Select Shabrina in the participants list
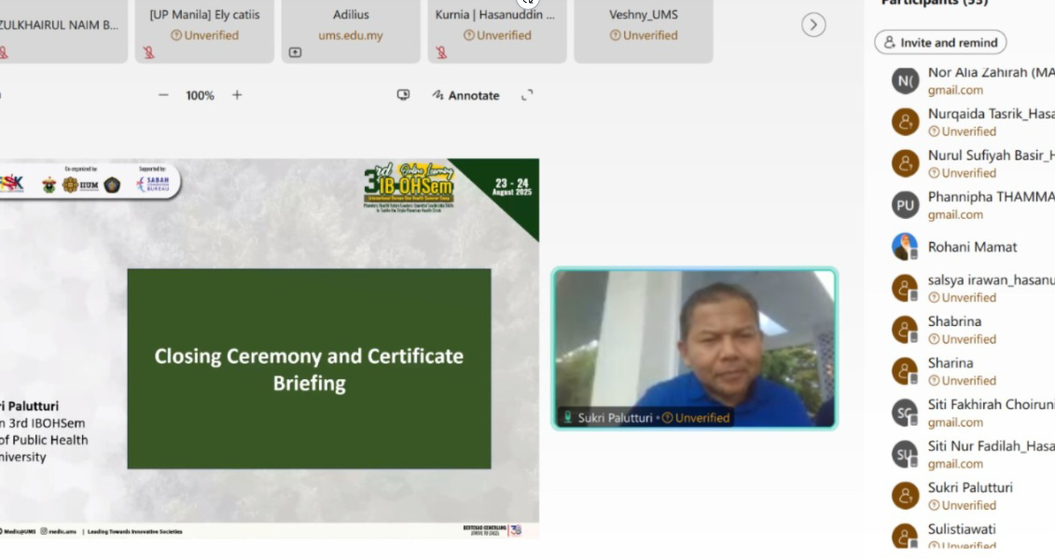The height and width of the screenshot is (559, 1055). pos(954,321)
